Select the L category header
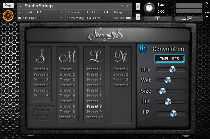The image size is (210, 139). 96,56
